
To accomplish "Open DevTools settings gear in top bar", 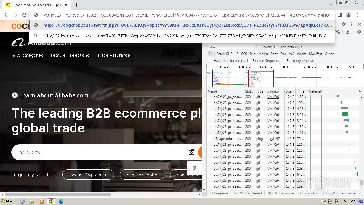I will (x=344, y=24).
